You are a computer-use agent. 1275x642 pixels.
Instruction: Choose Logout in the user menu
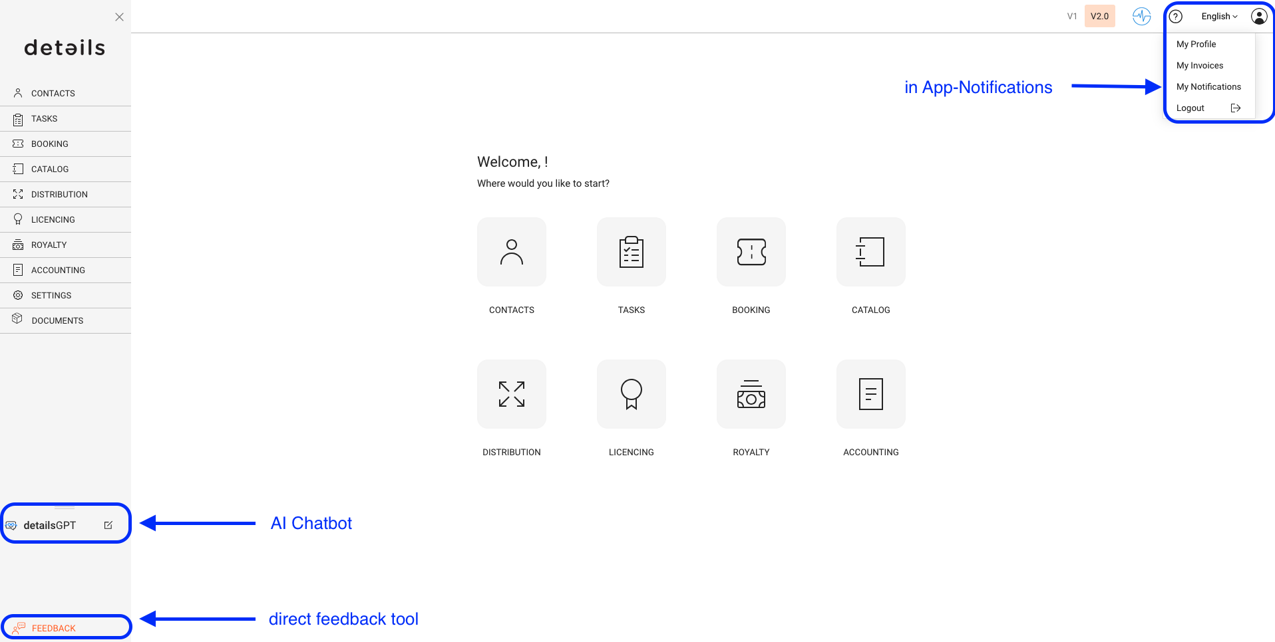(1190, 108)
